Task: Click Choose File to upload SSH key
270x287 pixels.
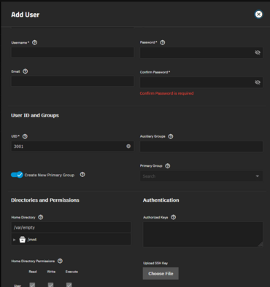Action: (161, 273)
